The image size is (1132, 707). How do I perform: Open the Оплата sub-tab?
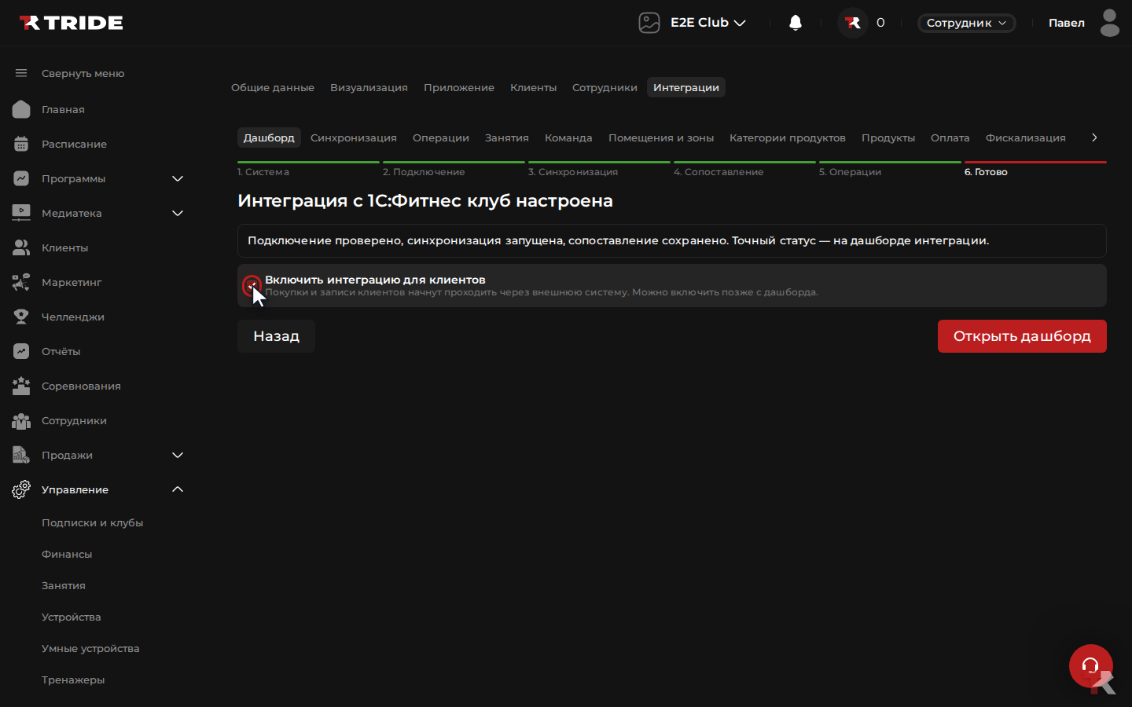pos(950,137)
